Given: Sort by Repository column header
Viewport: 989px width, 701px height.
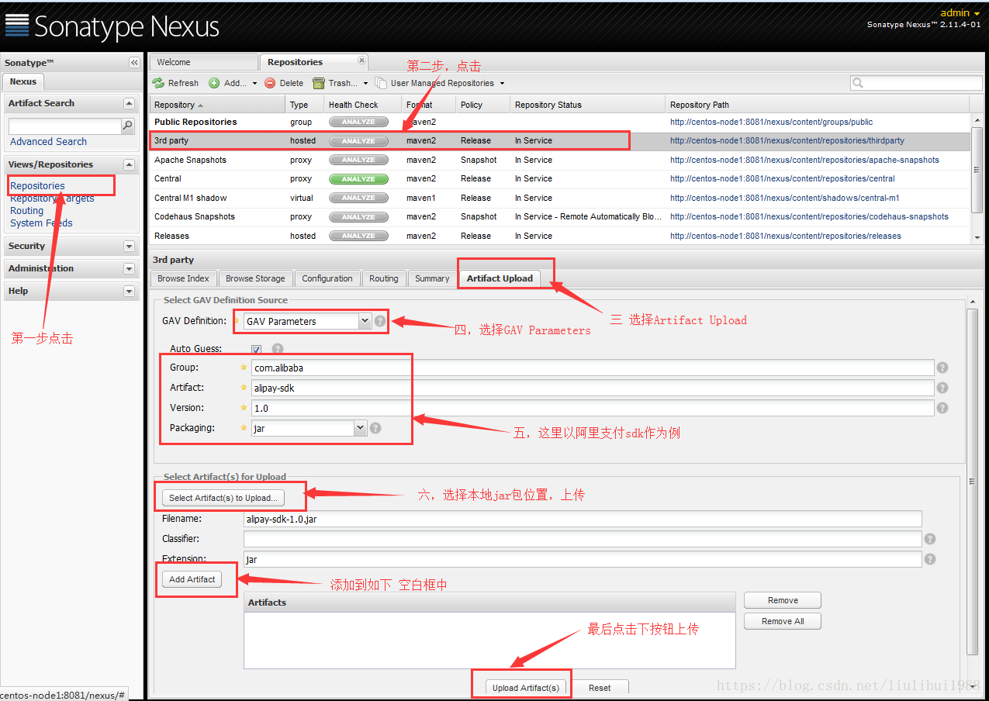Looking at the screenshot, I should click(217, 105).
